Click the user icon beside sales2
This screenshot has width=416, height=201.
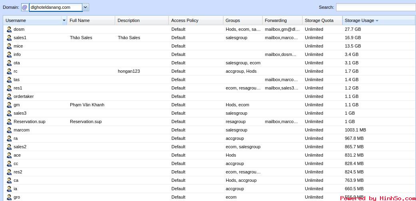pyautogui.click(x=9, y=147)
